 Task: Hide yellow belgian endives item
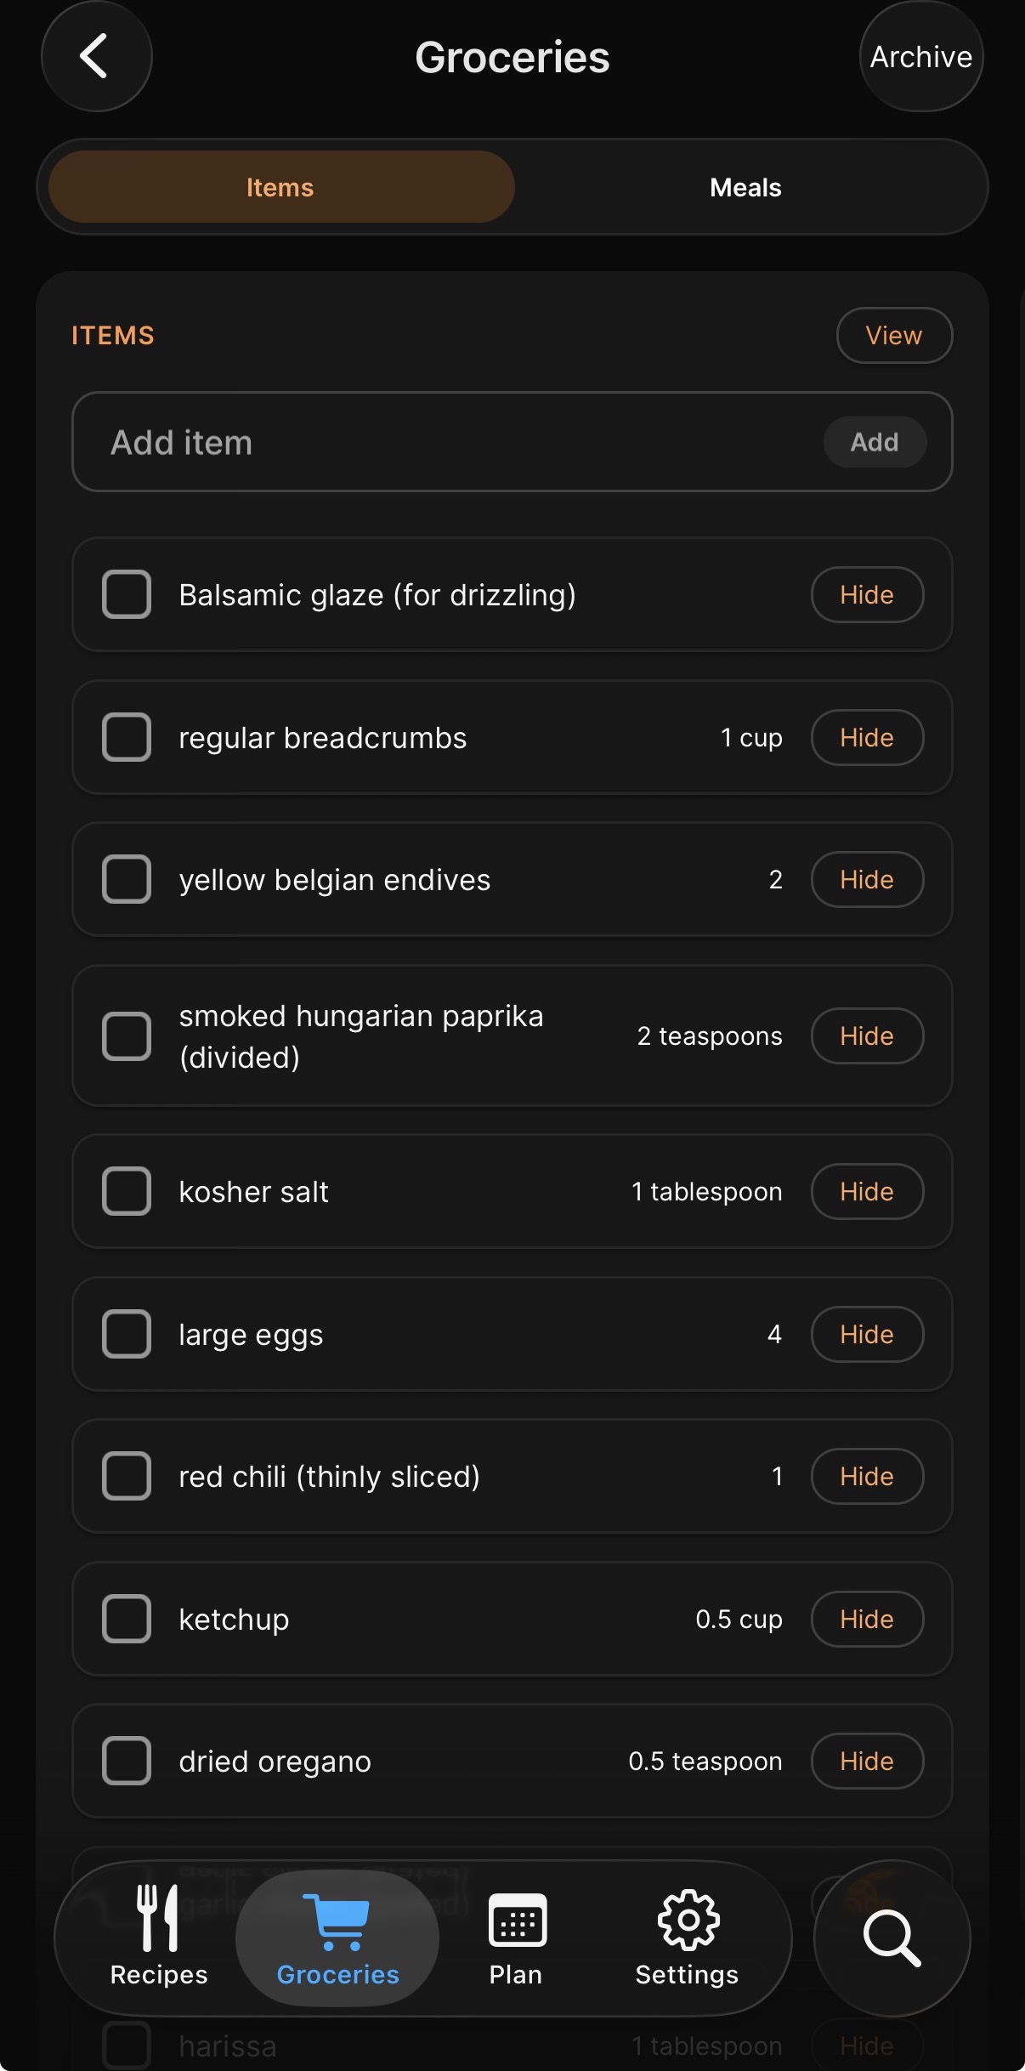click(867, 879)
